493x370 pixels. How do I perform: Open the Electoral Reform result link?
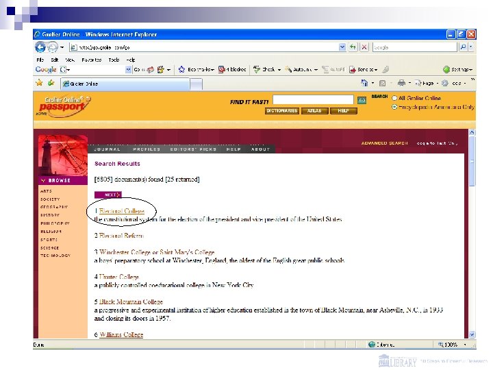tap(121, 236)
